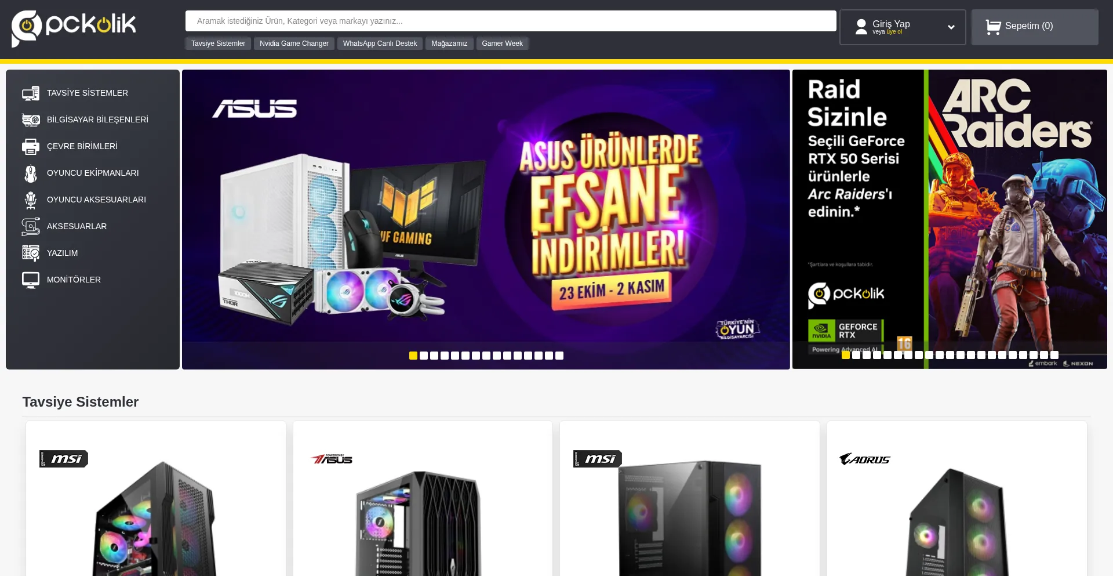This screenshot has height=576, width=1113.
Task: Select the last dot of main banner carousel
Action: [559, 356]
